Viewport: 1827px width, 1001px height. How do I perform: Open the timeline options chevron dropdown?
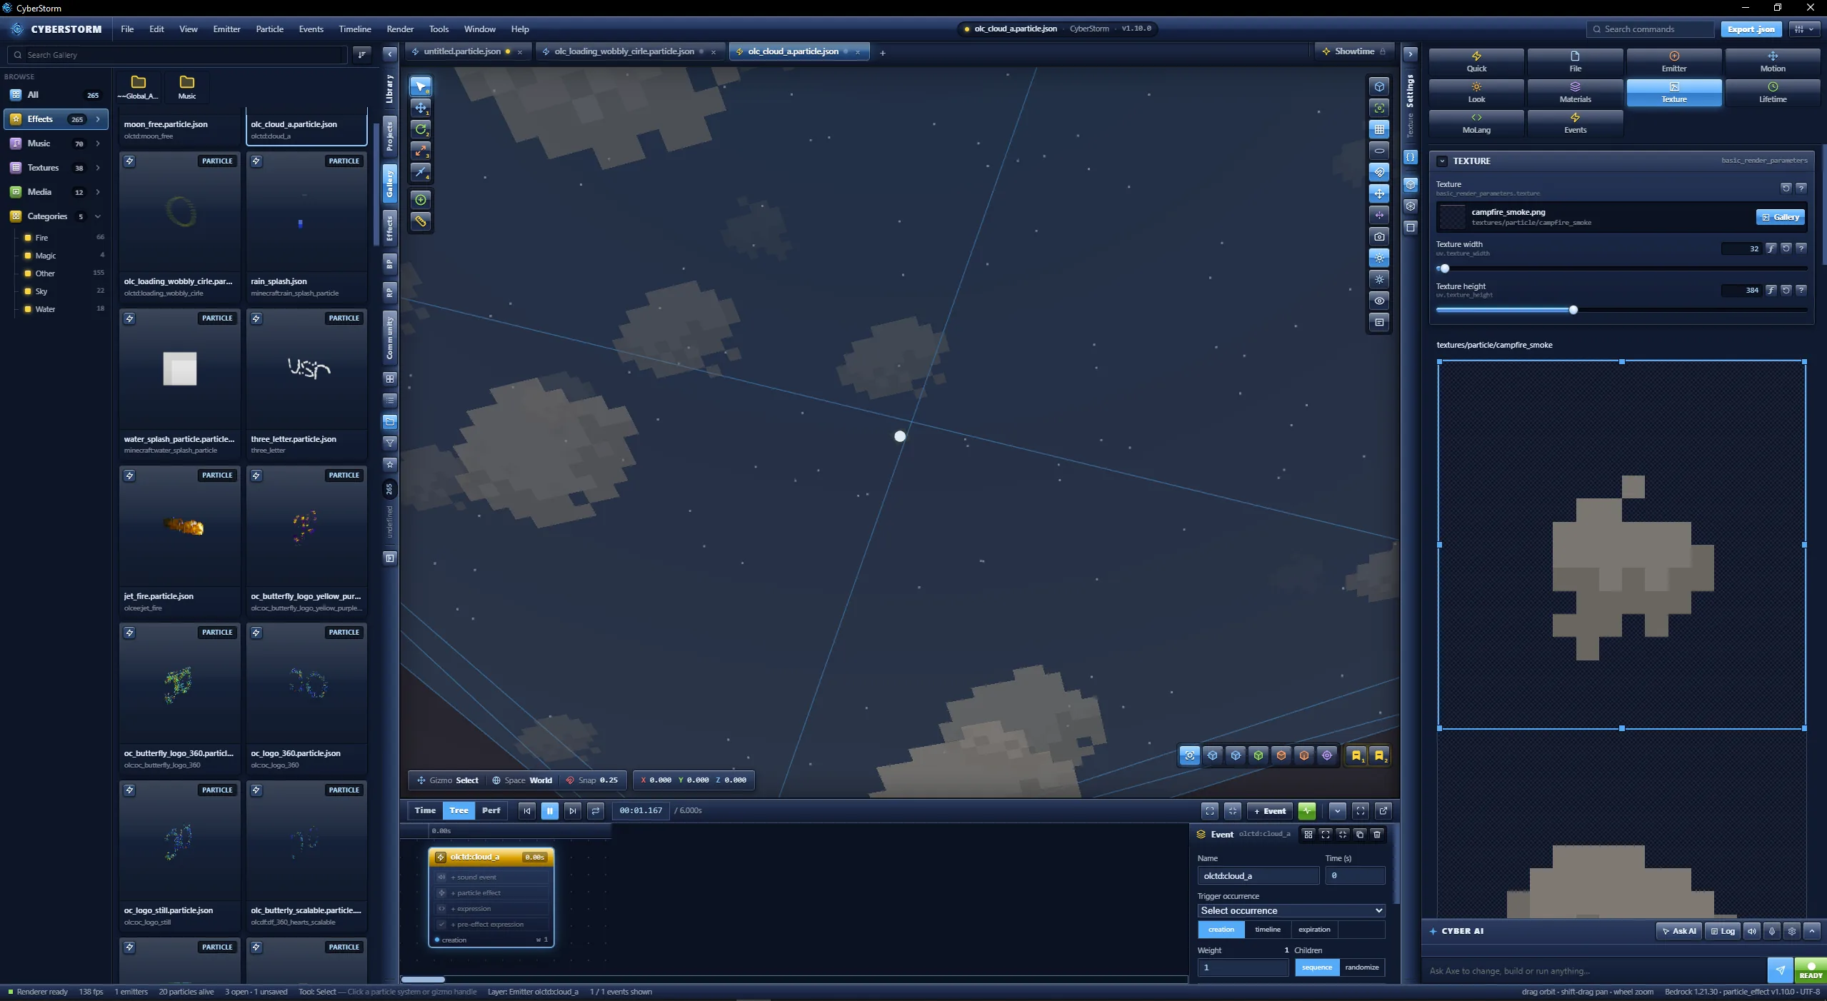coord(1337,810)
